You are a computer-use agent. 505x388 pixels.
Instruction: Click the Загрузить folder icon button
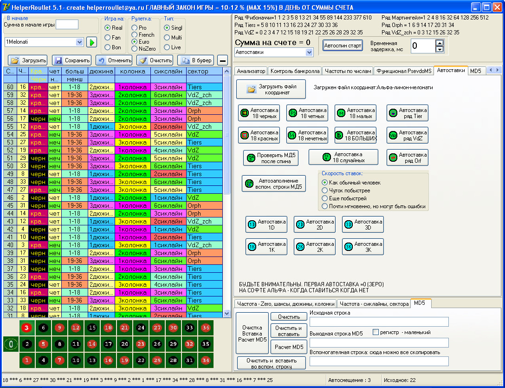point(28,60)
